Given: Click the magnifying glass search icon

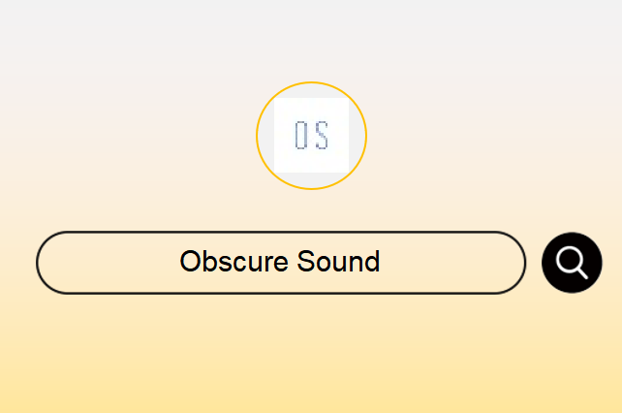Looking at the screenshot, I should pos(572,263).
